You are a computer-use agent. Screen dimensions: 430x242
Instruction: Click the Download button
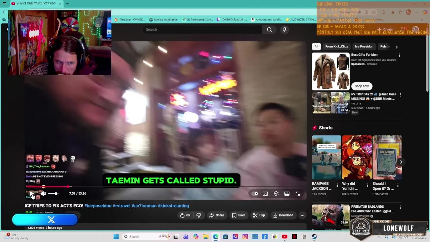pos(283,215)
